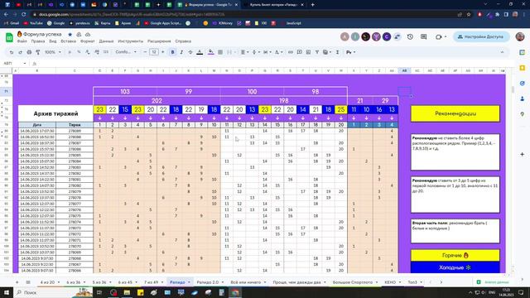
Task: Open Chrome from the Windows taskbar
Action: (x=235, y=292)
